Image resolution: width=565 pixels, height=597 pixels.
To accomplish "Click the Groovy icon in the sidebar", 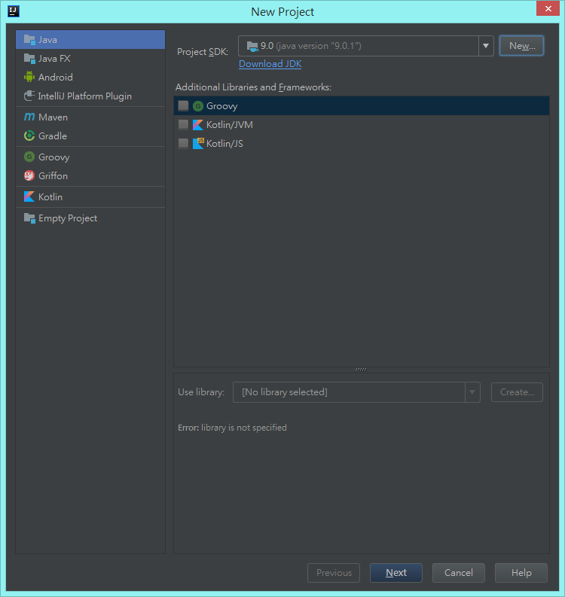I will coord(29,157).
